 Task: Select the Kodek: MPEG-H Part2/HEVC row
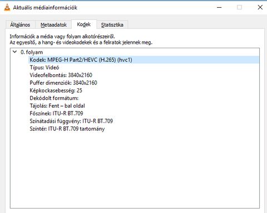pyautogui.click(x=144, y=60)
